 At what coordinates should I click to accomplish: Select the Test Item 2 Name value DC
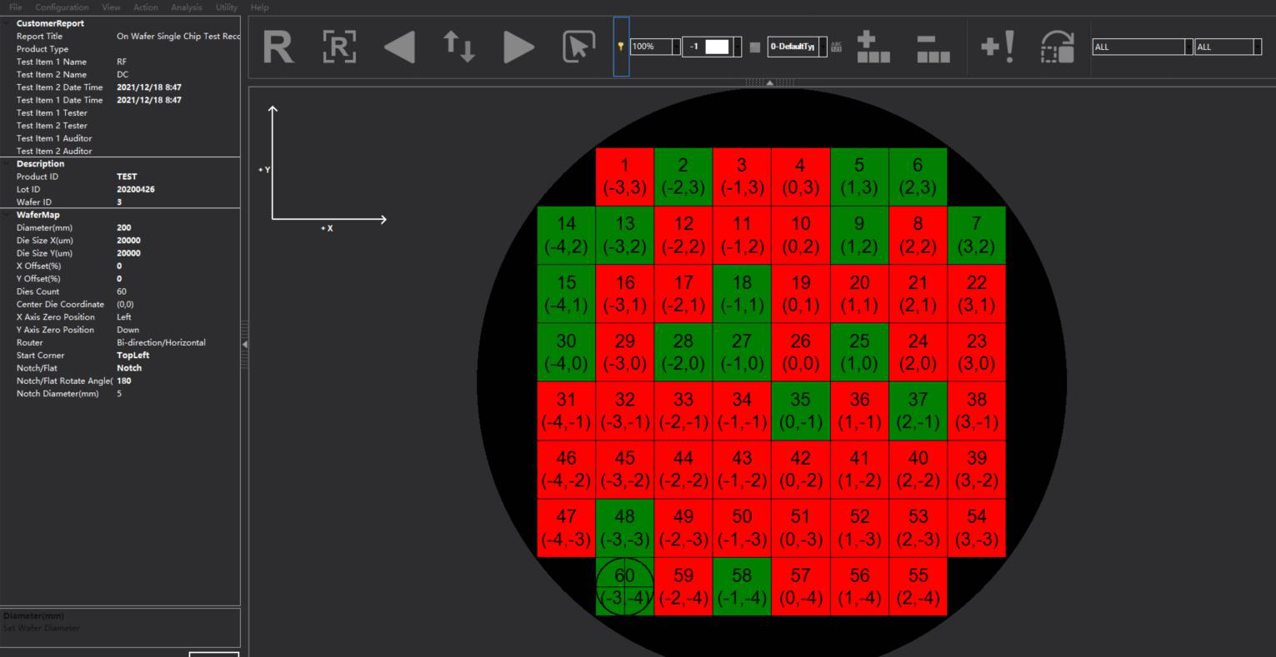tap(123, 75)
